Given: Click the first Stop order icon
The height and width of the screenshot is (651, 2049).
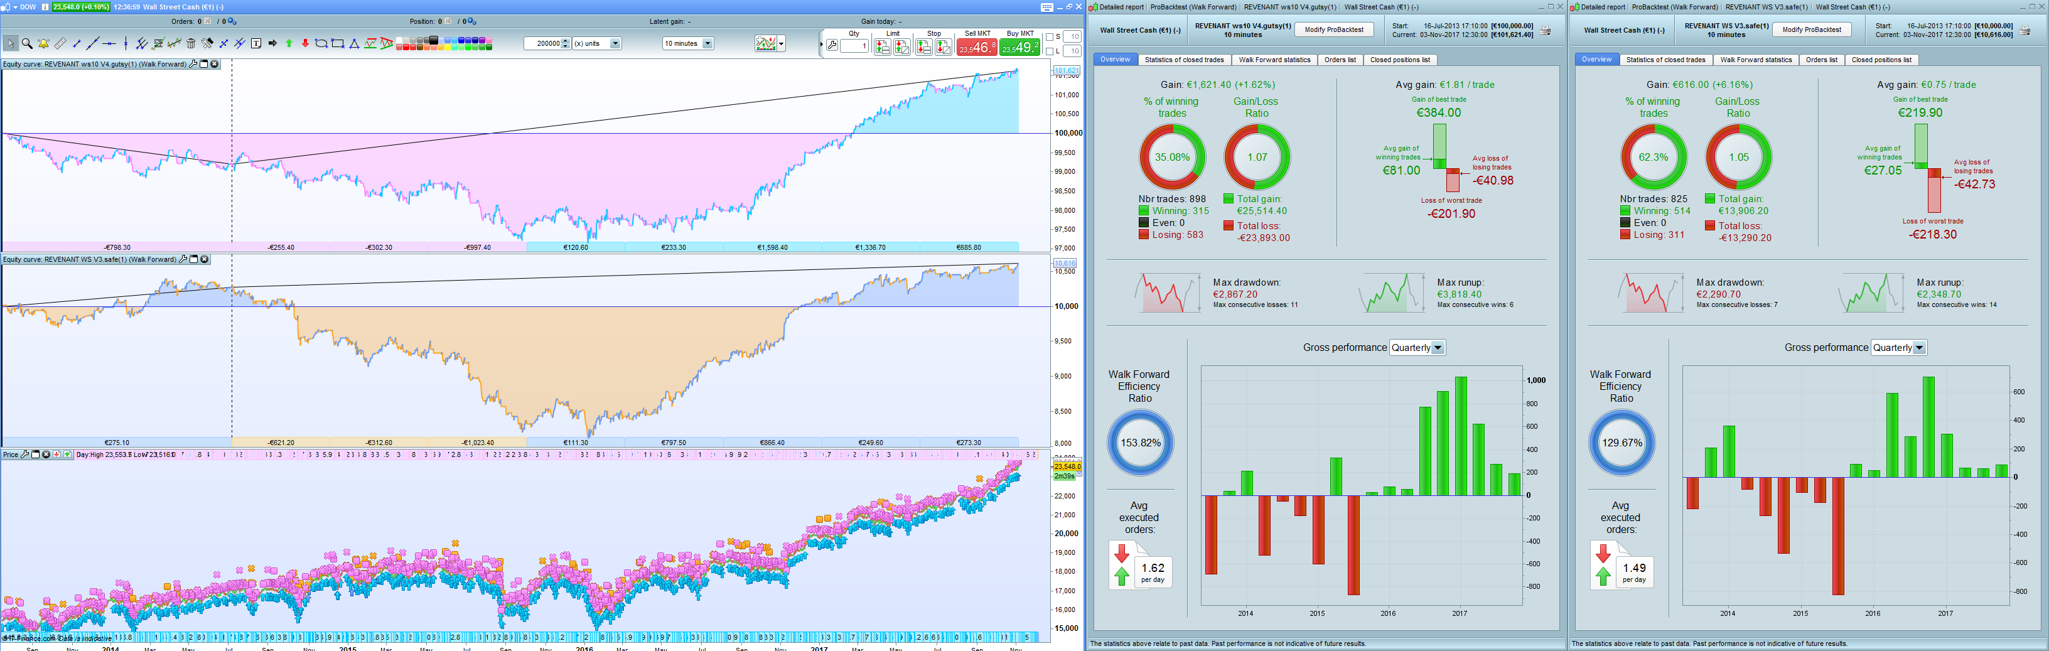Looking at the screenshot, I should click(x=923, y=47).
